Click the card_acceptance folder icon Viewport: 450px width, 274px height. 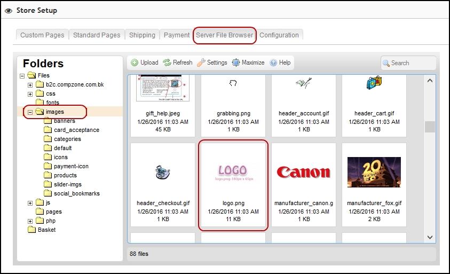[48, 130]
